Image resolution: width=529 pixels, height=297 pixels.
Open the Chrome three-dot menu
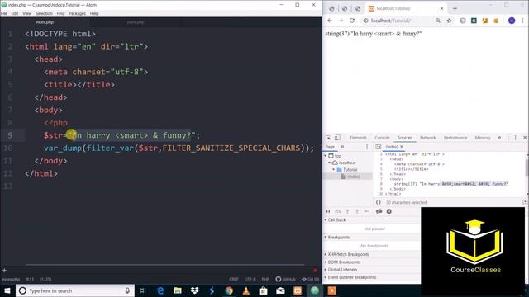click(523, 21)
